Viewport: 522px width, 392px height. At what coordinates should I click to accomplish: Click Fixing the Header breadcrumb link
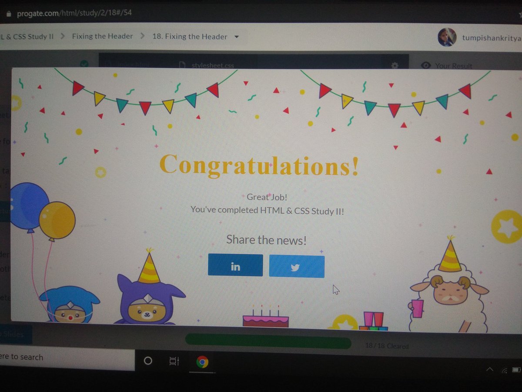coord(102,37)
